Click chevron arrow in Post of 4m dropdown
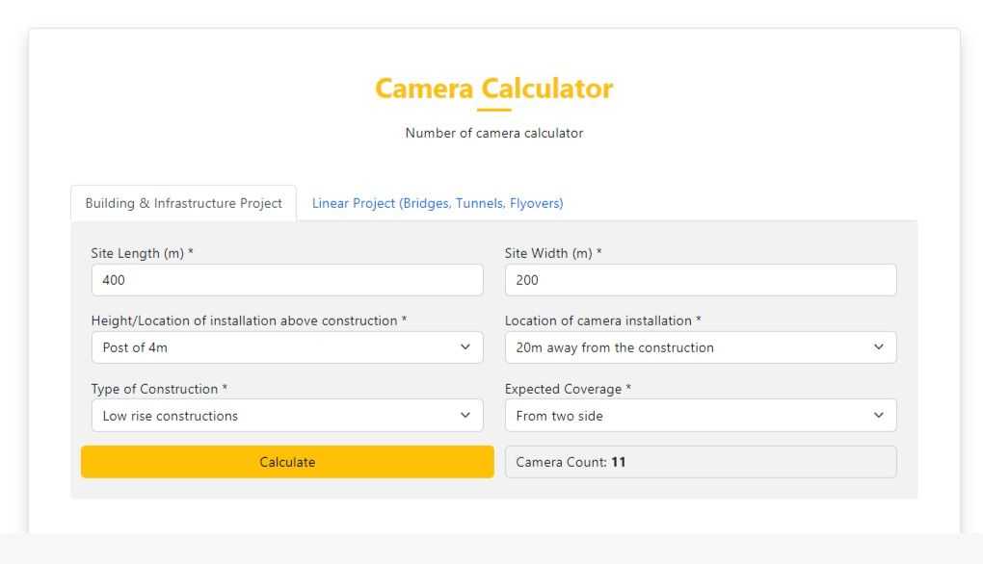Viewport: 983px width, 564px height. click(465, 347)
